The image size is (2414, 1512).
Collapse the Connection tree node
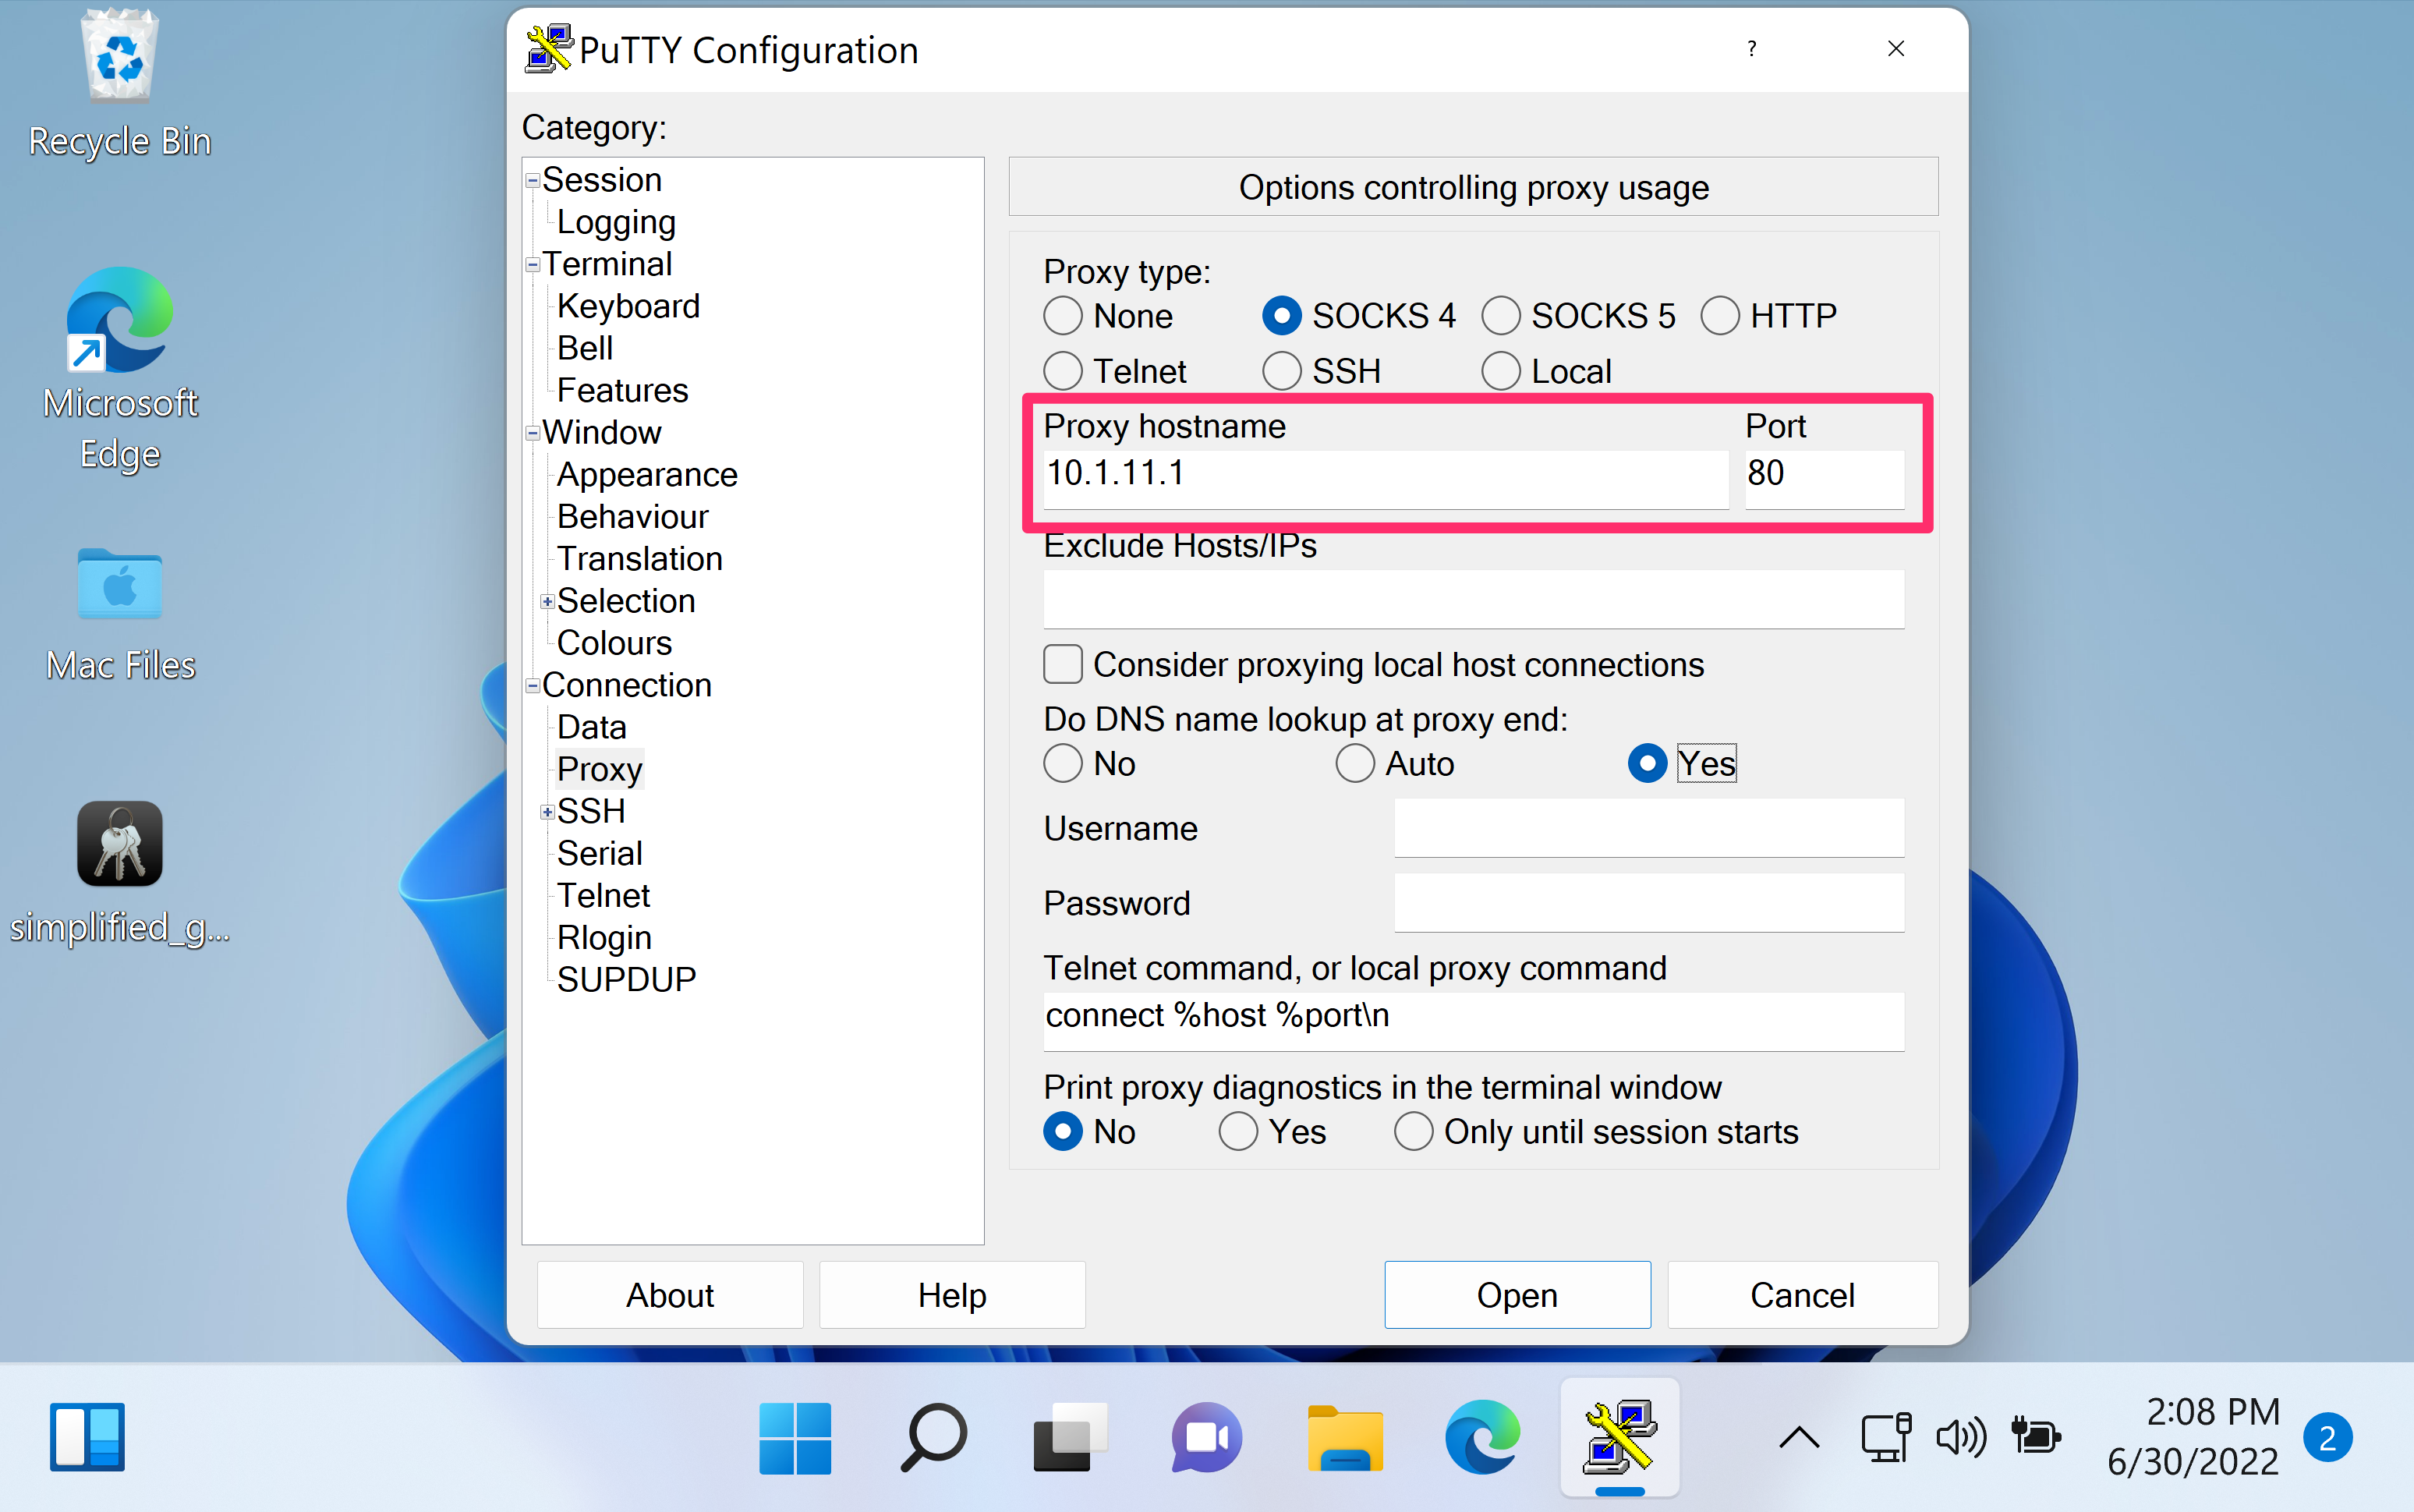click(533, 686)
